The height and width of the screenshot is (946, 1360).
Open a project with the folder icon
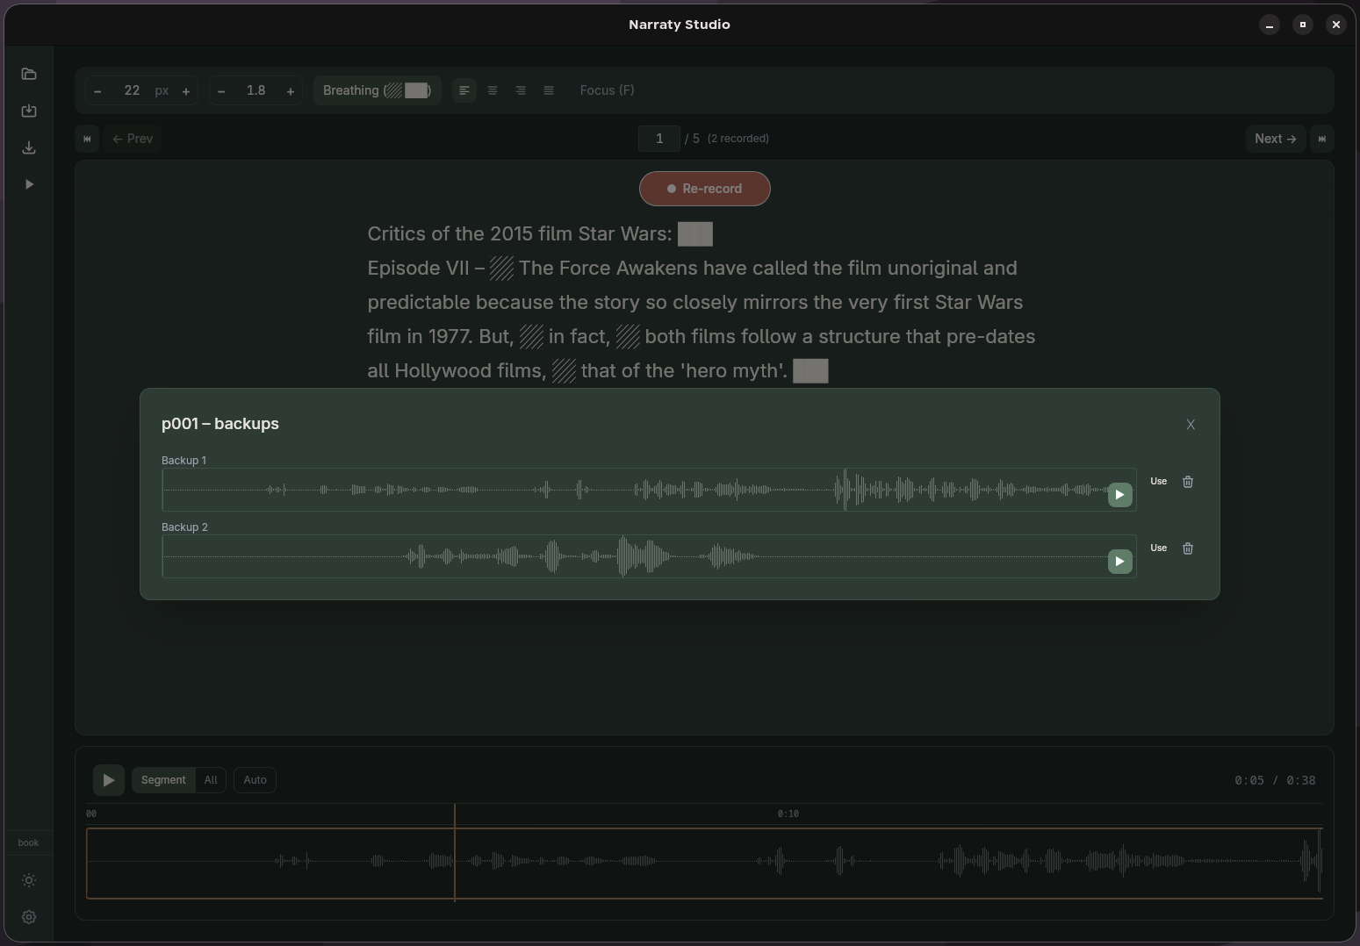(x=29, y=74)
